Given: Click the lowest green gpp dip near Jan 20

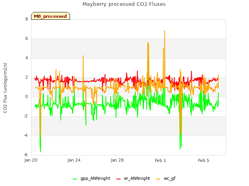Looking at the screenshot, I should pos(40,152).
